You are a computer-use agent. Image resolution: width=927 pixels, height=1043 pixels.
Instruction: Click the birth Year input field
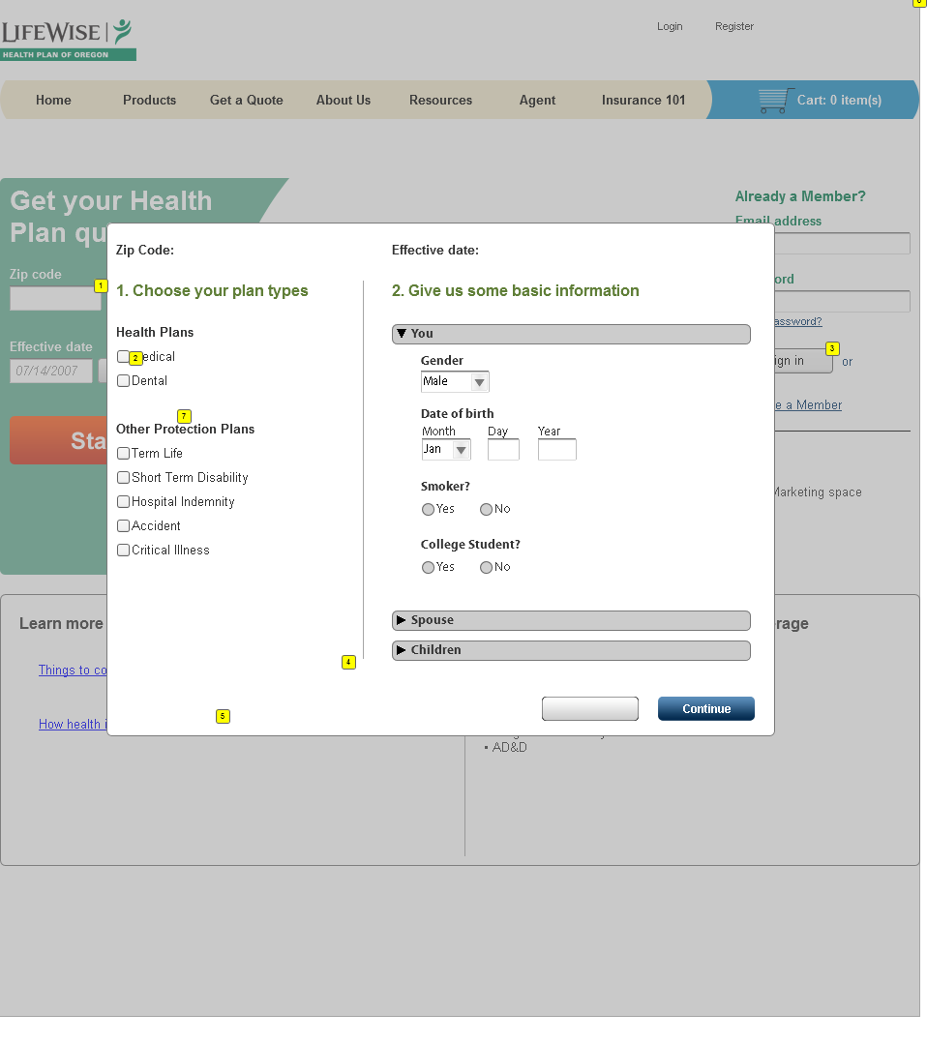tap(556, 450)
